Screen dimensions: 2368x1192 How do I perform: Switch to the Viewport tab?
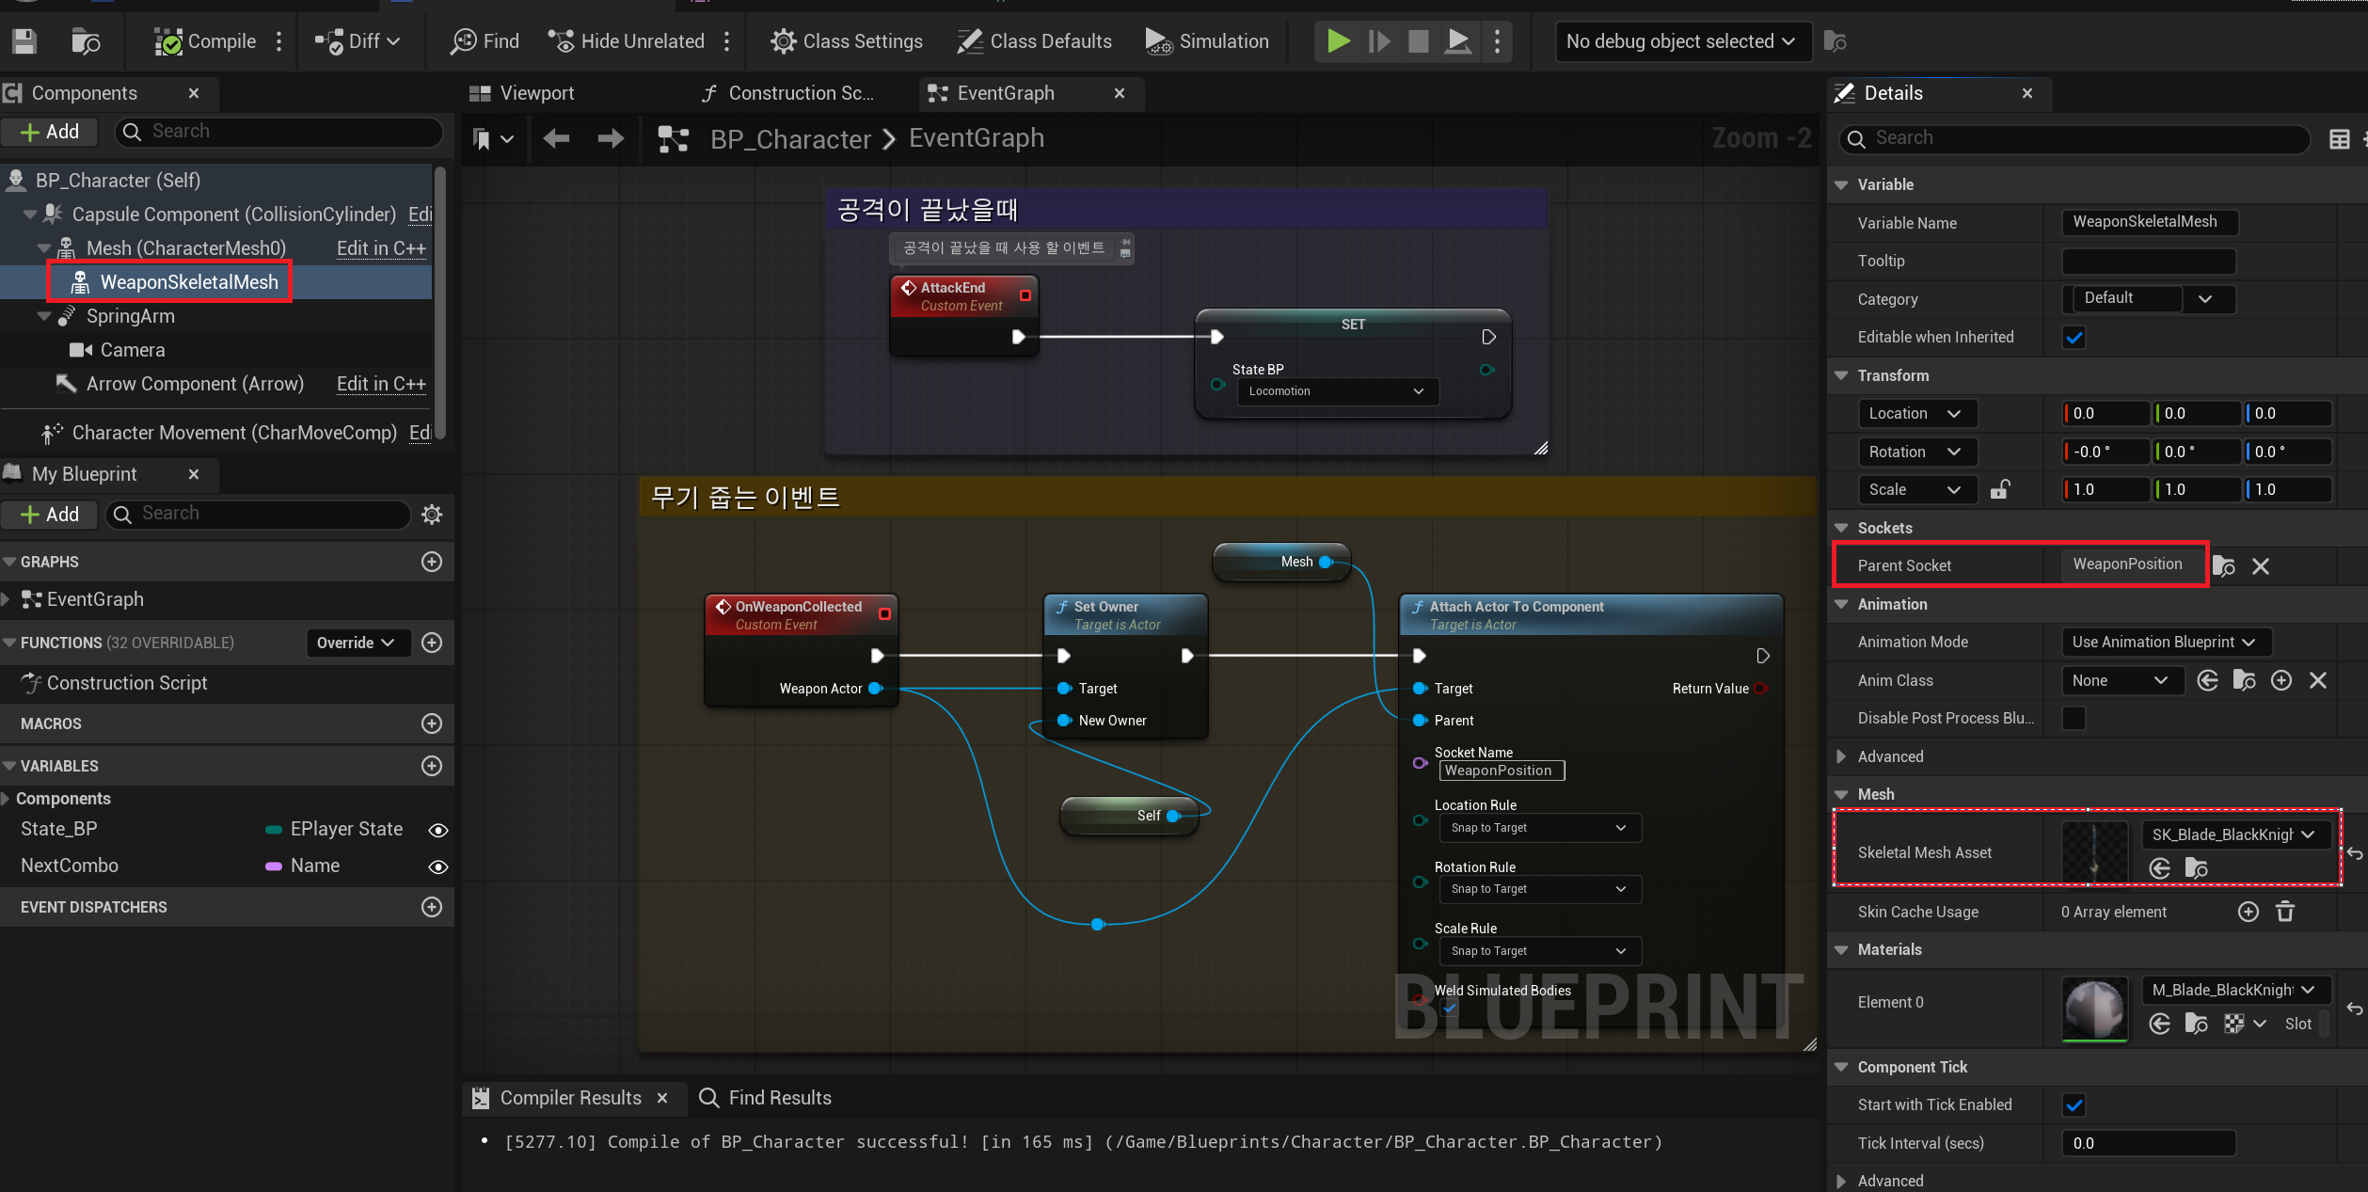click(x=535, y=93)
